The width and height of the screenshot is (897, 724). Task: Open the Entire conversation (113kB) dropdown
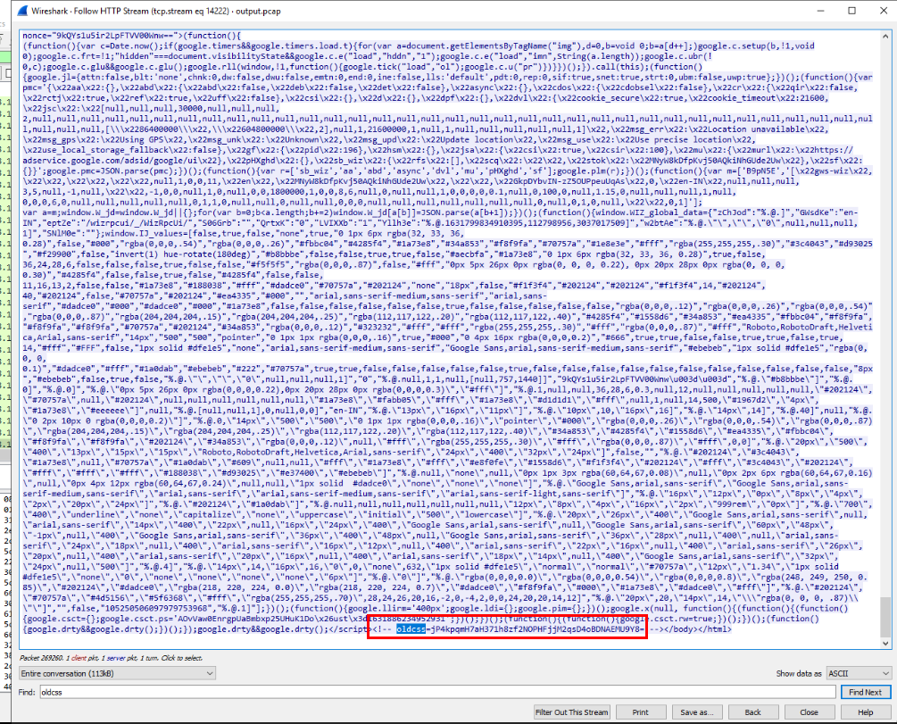point(117,674)
